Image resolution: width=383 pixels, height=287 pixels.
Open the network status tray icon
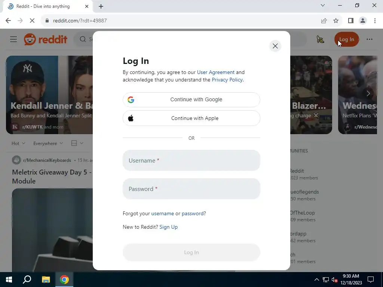(x=326, y=280)
